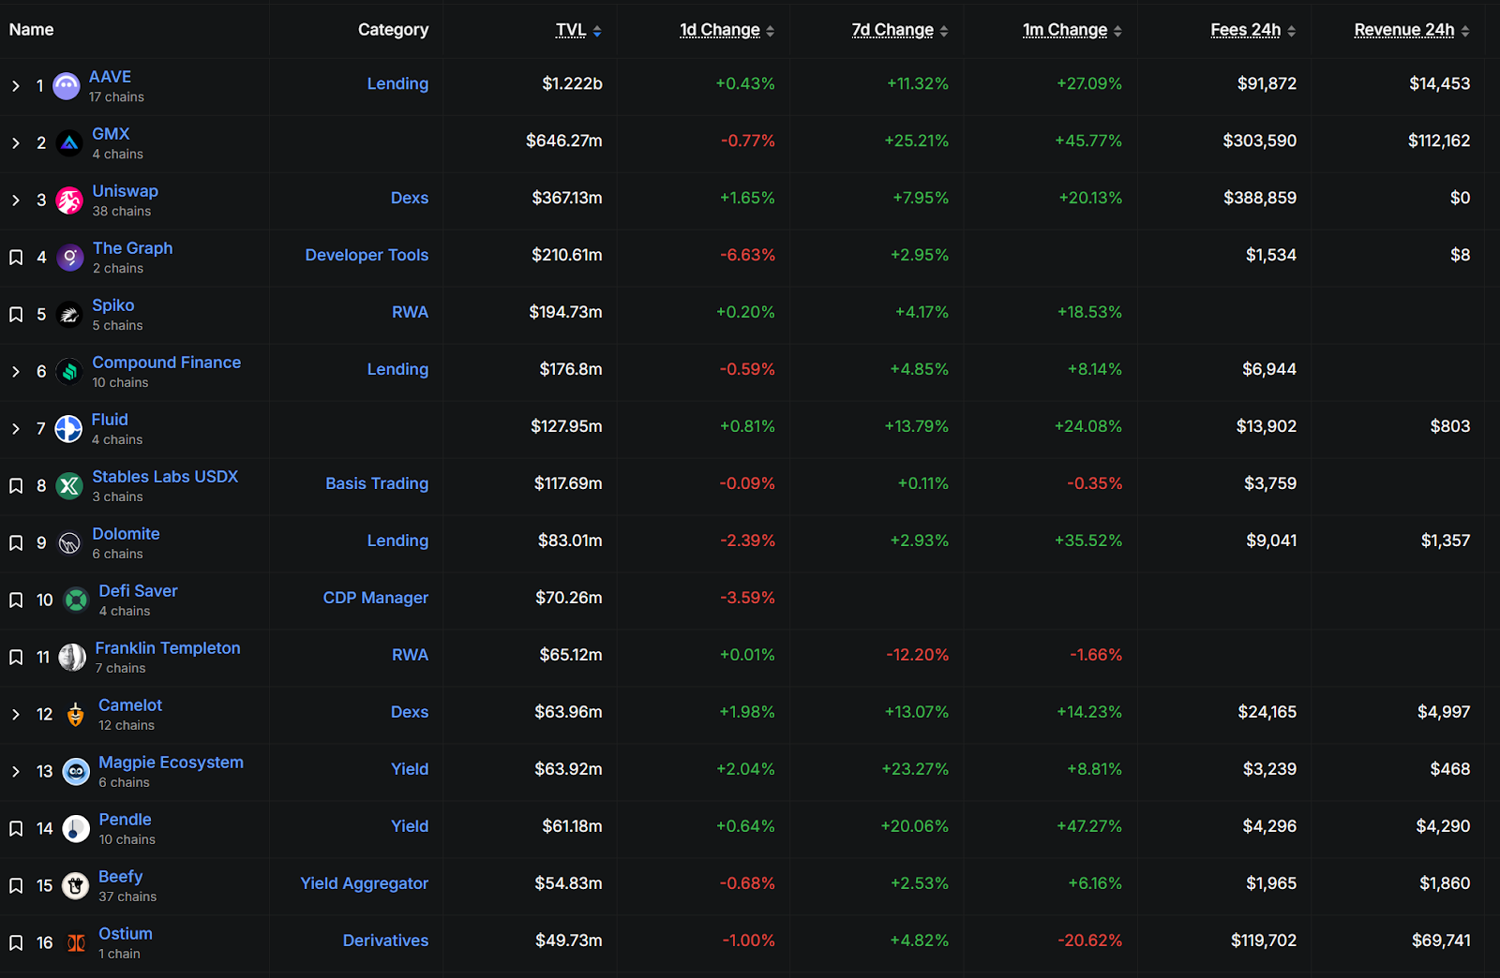Viewport: 1500px width, 978px height.
Task: Click the Beefy cow logo
Action: (x=76, y=886)
